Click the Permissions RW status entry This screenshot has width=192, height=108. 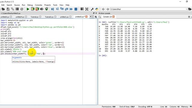109,107
